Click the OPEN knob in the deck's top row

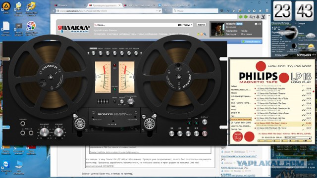[x=114, y=53]
